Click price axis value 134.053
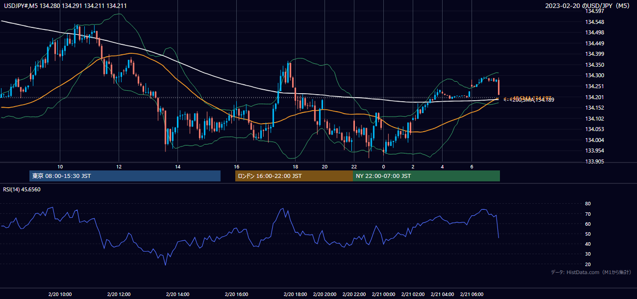 tap(595, 129)
